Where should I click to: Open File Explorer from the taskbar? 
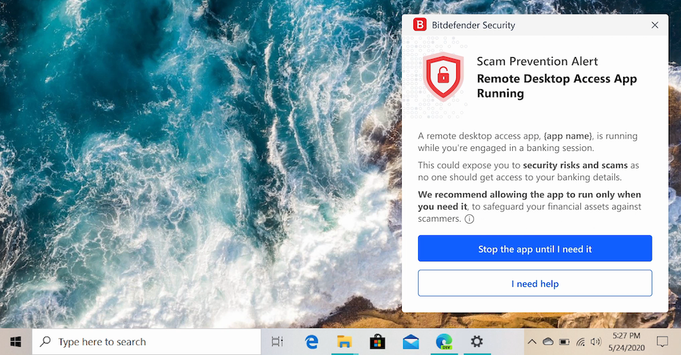pos(345,341)
